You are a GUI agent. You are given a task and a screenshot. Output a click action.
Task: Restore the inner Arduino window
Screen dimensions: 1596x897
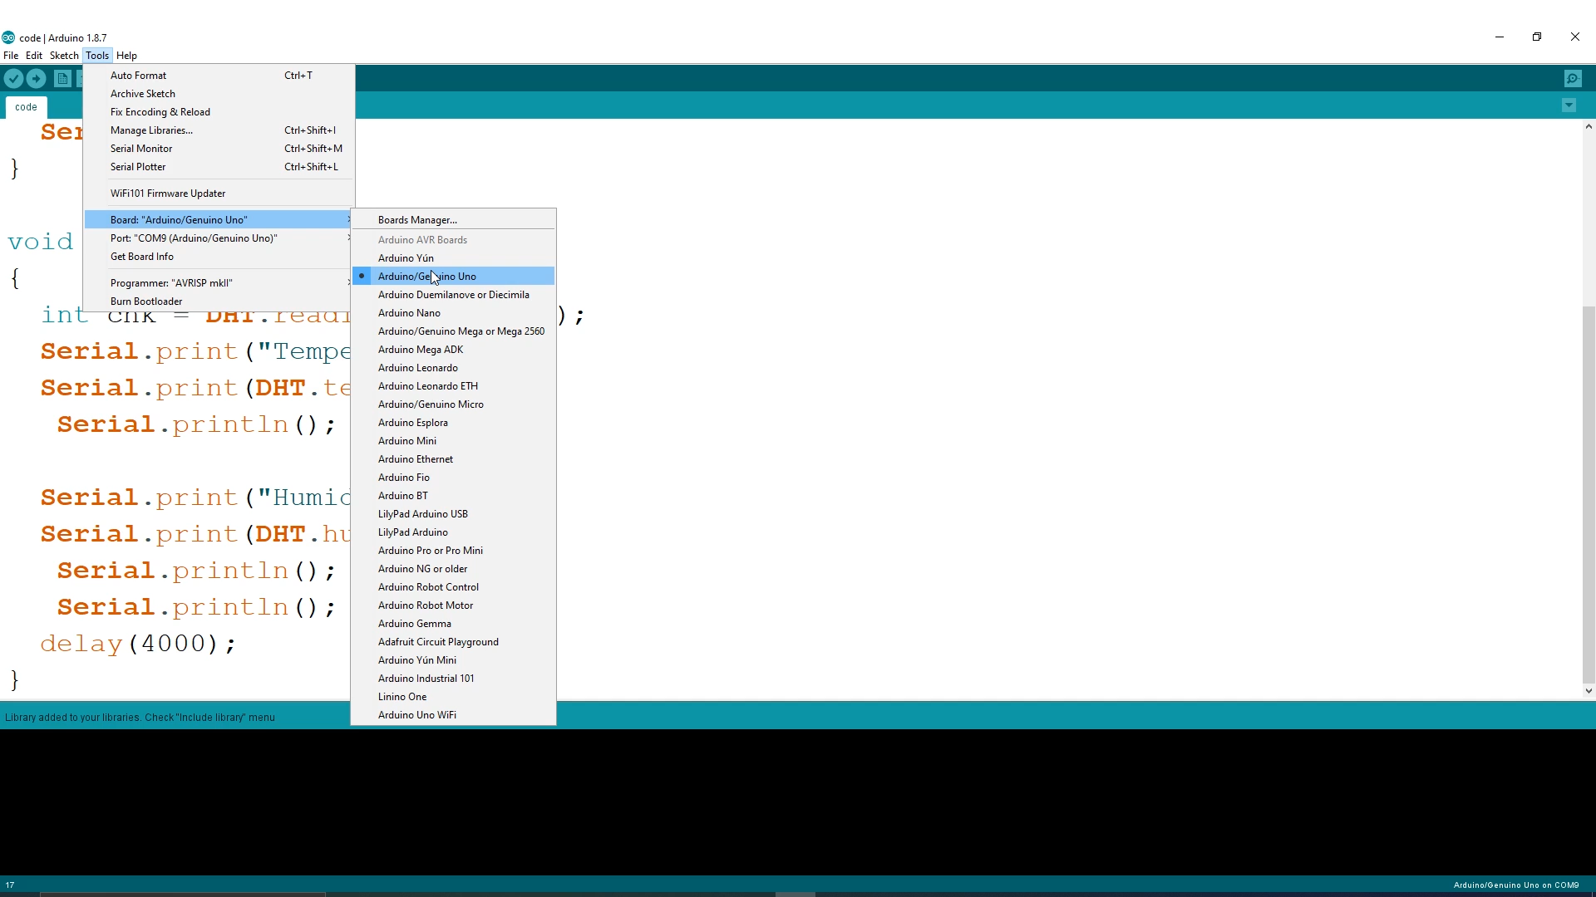click(1537, 37)
